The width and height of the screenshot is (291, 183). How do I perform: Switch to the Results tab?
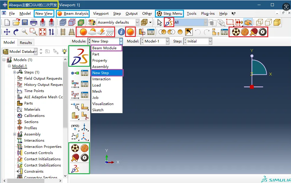click(26, 43)
